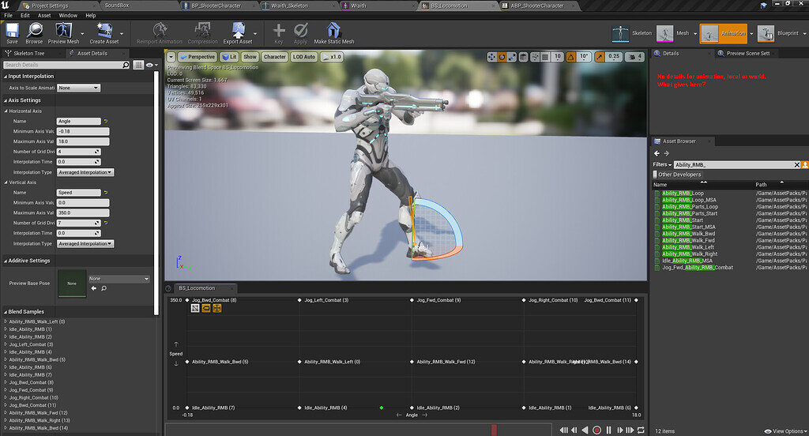The height and width of the screenshot is (436, 809).
Task: Click Browse in the toolbar
Action: tap(34, 33)
